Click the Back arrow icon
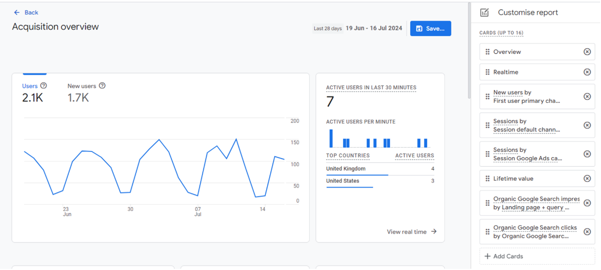The image size is (601, 270). 17,13
